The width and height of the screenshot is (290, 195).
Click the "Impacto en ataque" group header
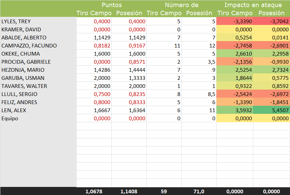253,5
